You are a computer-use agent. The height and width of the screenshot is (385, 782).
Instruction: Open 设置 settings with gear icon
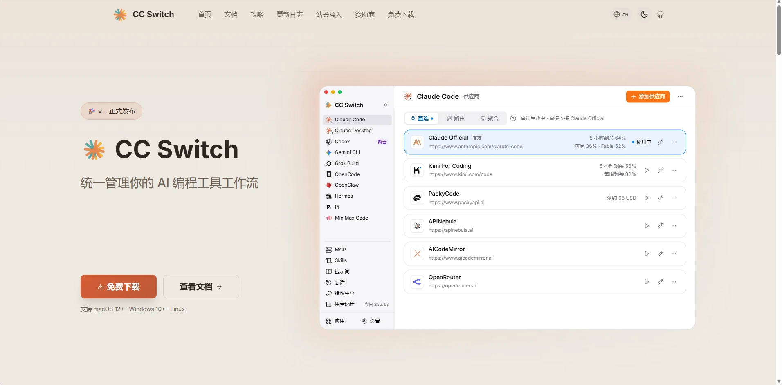pos(371,321)
